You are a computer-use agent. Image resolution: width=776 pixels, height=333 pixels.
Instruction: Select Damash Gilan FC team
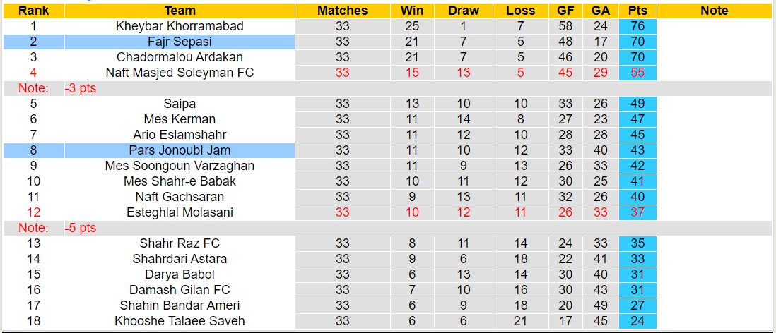click(180, 290)
